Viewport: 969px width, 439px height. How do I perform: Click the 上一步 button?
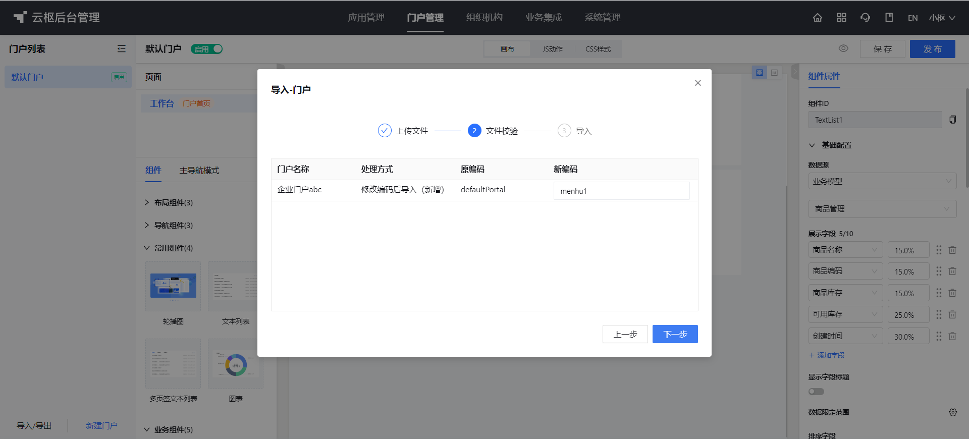coord(625,334)
